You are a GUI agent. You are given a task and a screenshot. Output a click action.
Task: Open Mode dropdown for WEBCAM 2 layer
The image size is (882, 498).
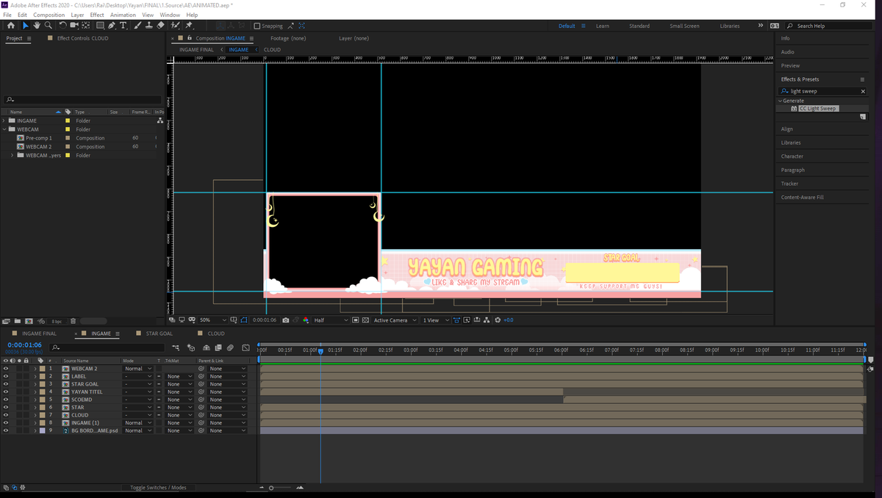coord(138,369)
